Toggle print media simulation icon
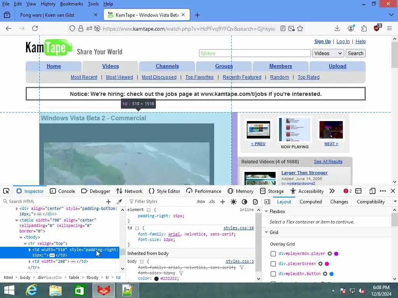This screenshot has width=398, height=298. click(x=255, y=201)
